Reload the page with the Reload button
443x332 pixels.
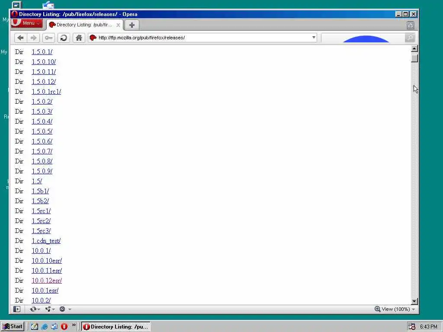click(64, 38)
